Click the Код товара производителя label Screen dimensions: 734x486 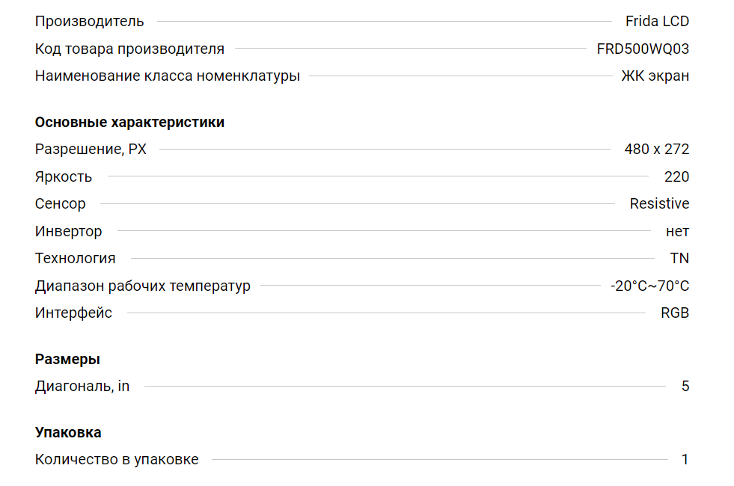click(129, 49)
